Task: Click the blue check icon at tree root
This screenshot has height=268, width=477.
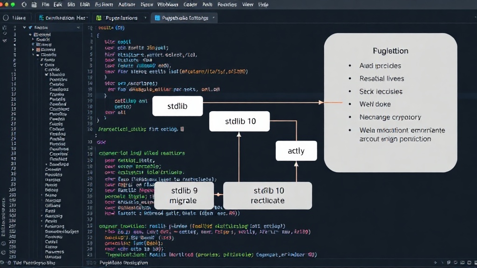Action: point(30,27)
